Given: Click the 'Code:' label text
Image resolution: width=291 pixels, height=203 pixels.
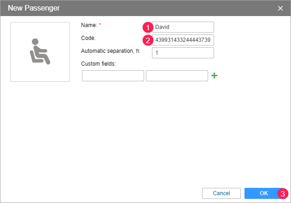Looking at the screenshot, I should click(x=88, y=38).
